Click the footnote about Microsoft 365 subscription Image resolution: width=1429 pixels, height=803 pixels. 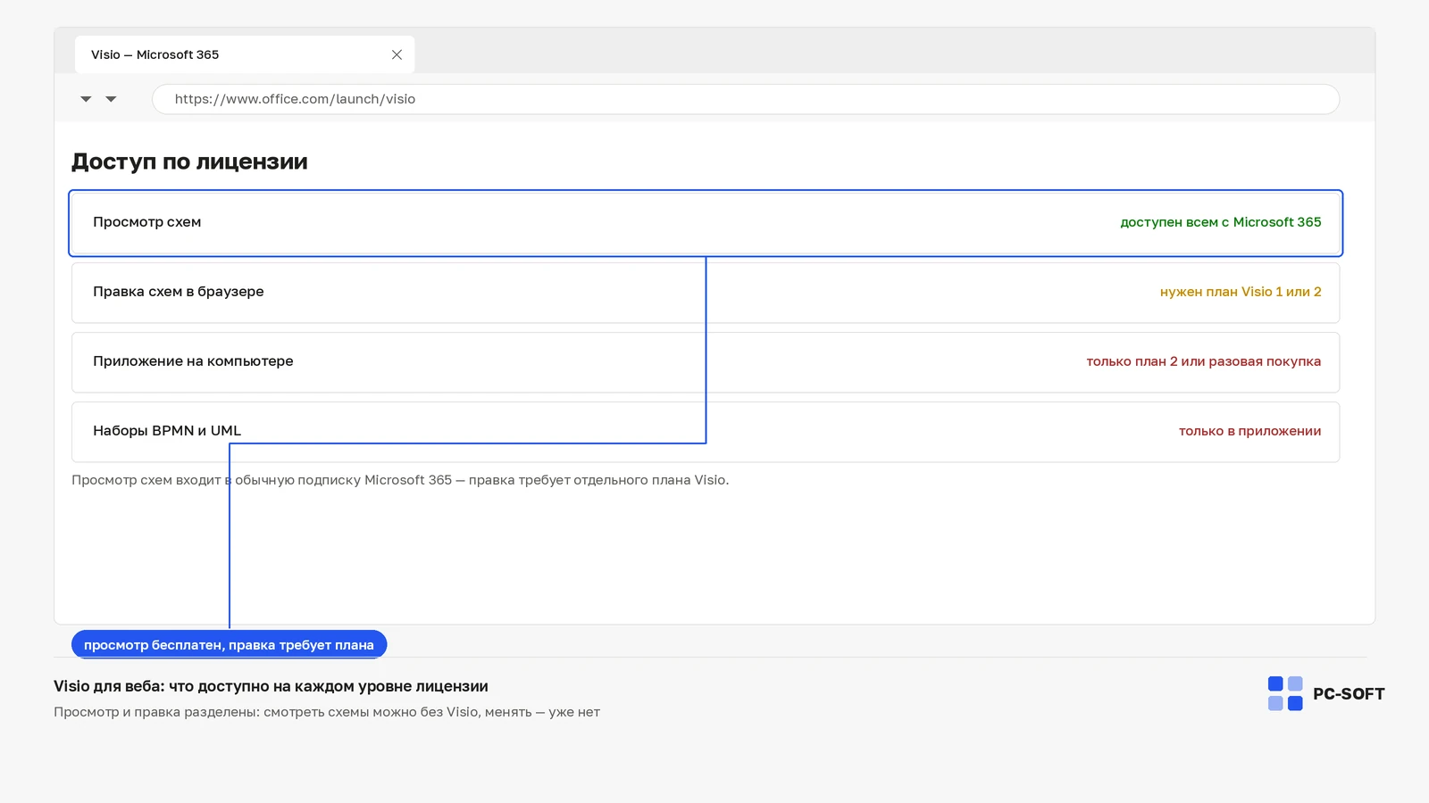click(400, 480)
